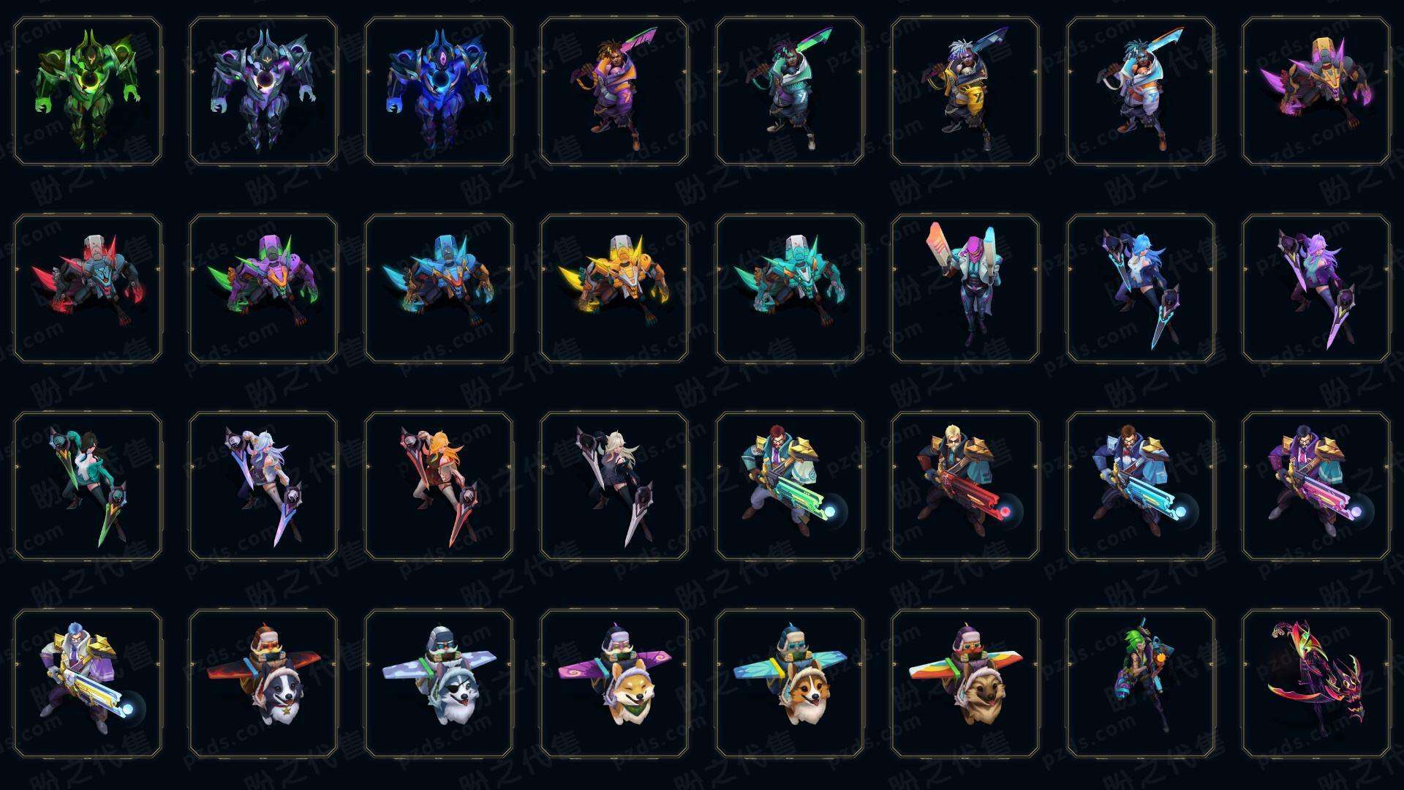Select the gunner with red glowing rifle
Image resolution: width=1404 pixels, height=790 pixels.
tap(965, 486)
